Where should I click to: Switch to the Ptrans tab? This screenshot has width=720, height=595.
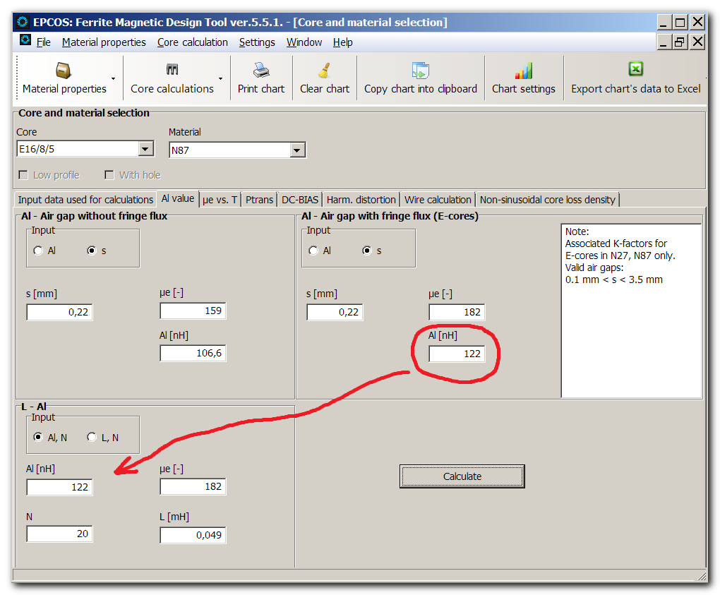coord(259,200)
